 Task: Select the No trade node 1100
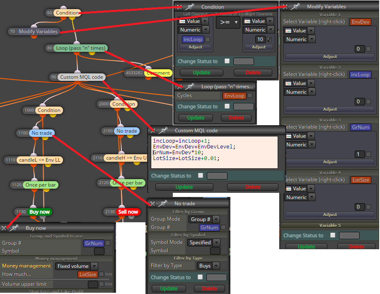coord(42,133)
